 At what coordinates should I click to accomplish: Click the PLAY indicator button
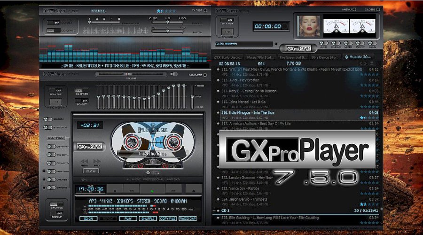point(128,219)
